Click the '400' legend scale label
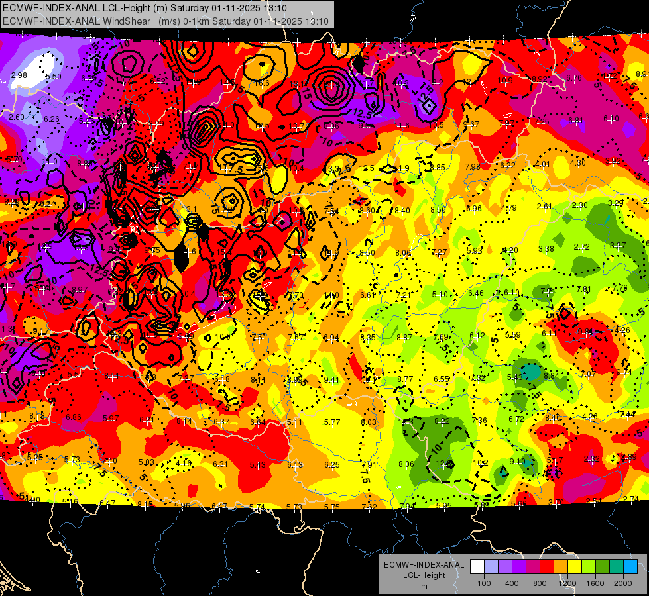This screenshot has height=596, width=649. click(512, 583)
